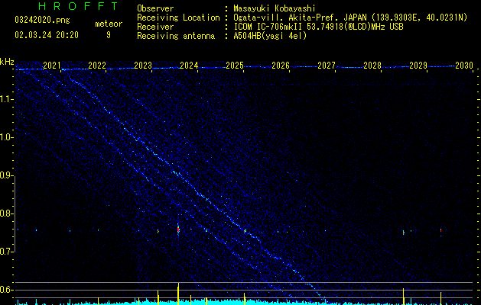
Task: Click the 0.6 kHz axis label
Action: (x=7, y=290)
